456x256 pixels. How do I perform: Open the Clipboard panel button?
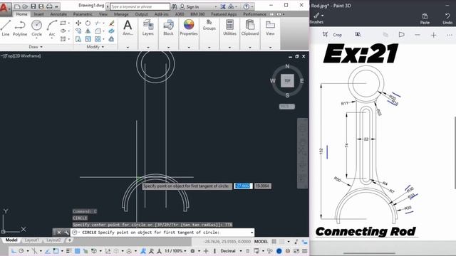point(250,28)
